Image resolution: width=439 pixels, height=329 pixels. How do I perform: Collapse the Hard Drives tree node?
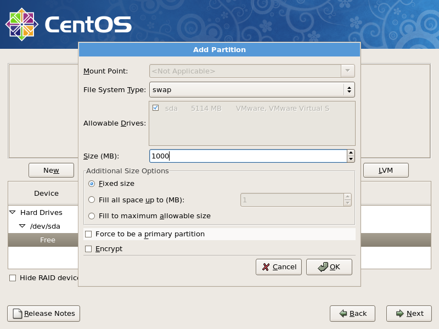13,212
